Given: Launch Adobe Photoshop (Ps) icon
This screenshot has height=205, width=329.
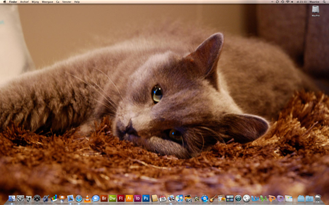Looking at the screenshot, I should (146, 198).
